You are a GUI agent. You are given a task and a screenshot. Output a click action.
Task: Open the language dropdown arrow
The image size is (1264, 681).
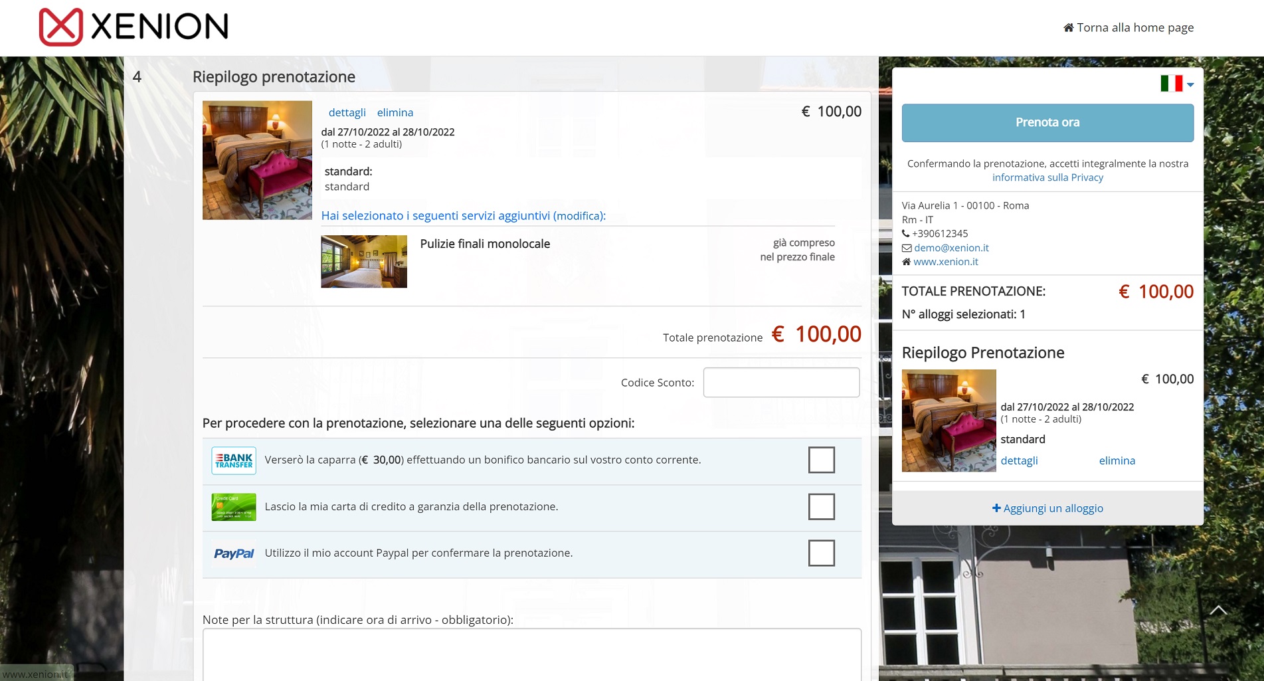[1190, 85]
